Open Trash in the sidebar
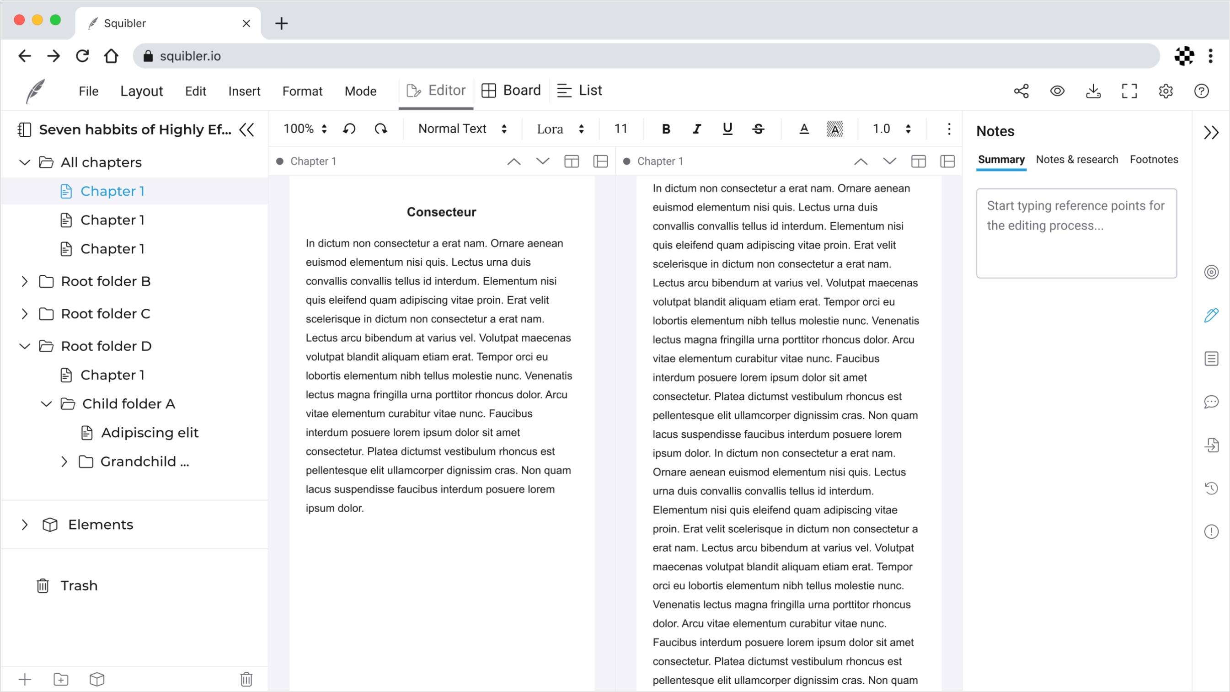 pos(67,586)
